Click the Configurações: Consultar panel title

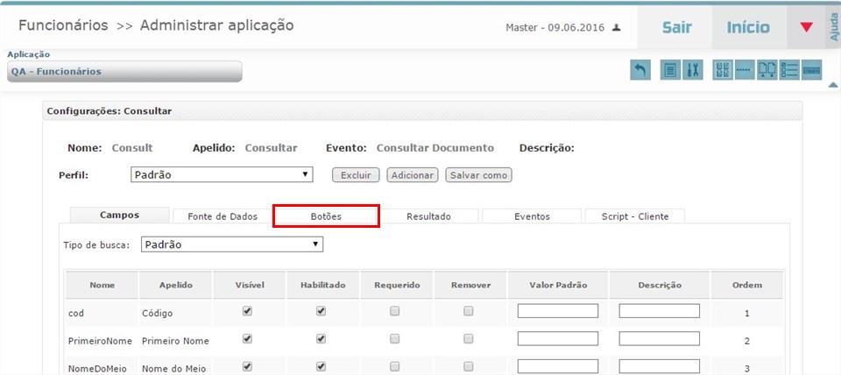(110, 111)
